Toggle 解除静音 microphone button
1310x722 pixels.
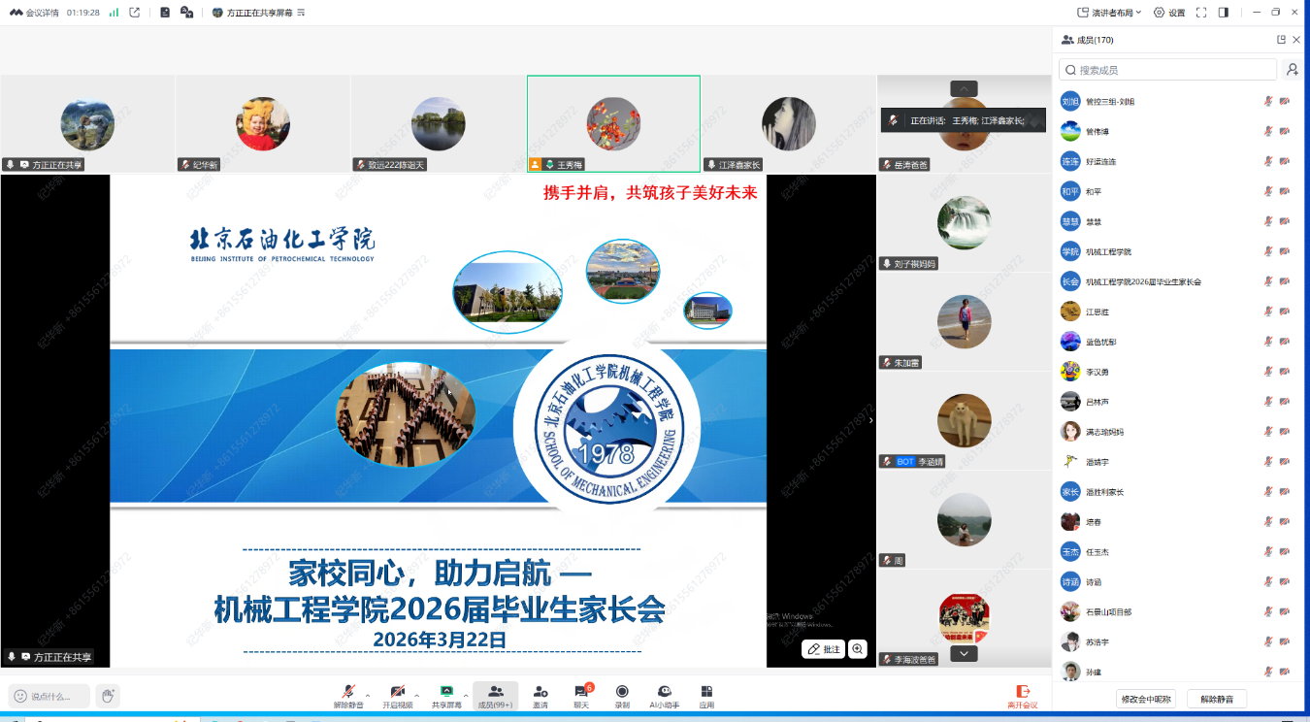coord(347,695)
